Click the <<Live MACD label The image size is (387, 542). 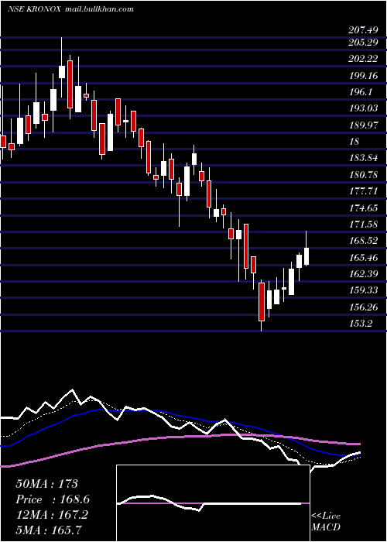tap(326, 522)
